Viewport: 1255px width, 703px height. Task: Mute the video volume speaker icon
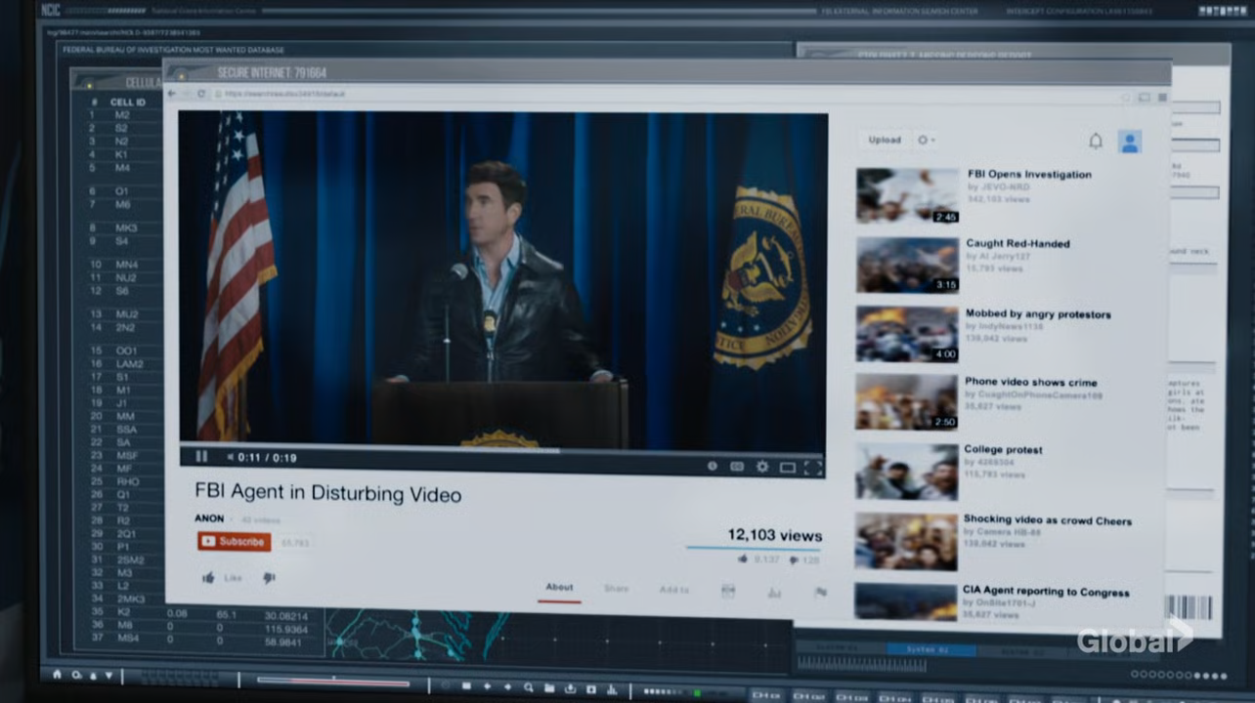tap(231, 457)
